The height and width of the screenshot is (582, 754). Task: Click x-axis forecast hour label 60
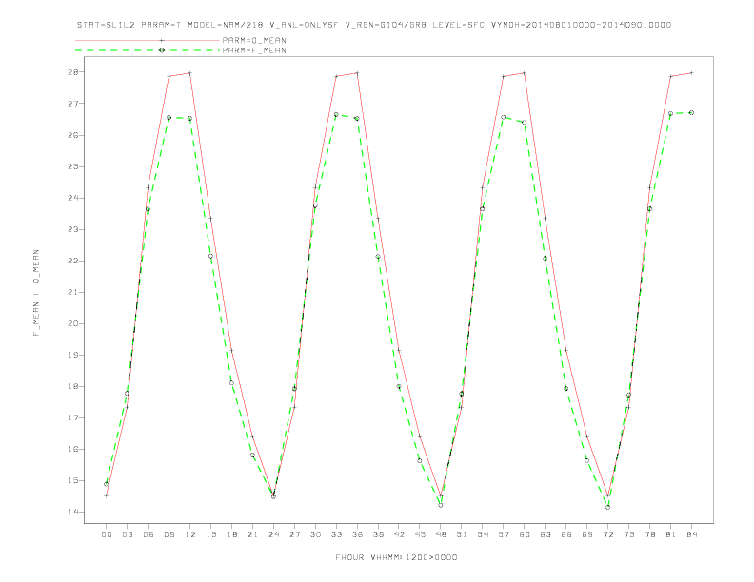pos(525,534)
